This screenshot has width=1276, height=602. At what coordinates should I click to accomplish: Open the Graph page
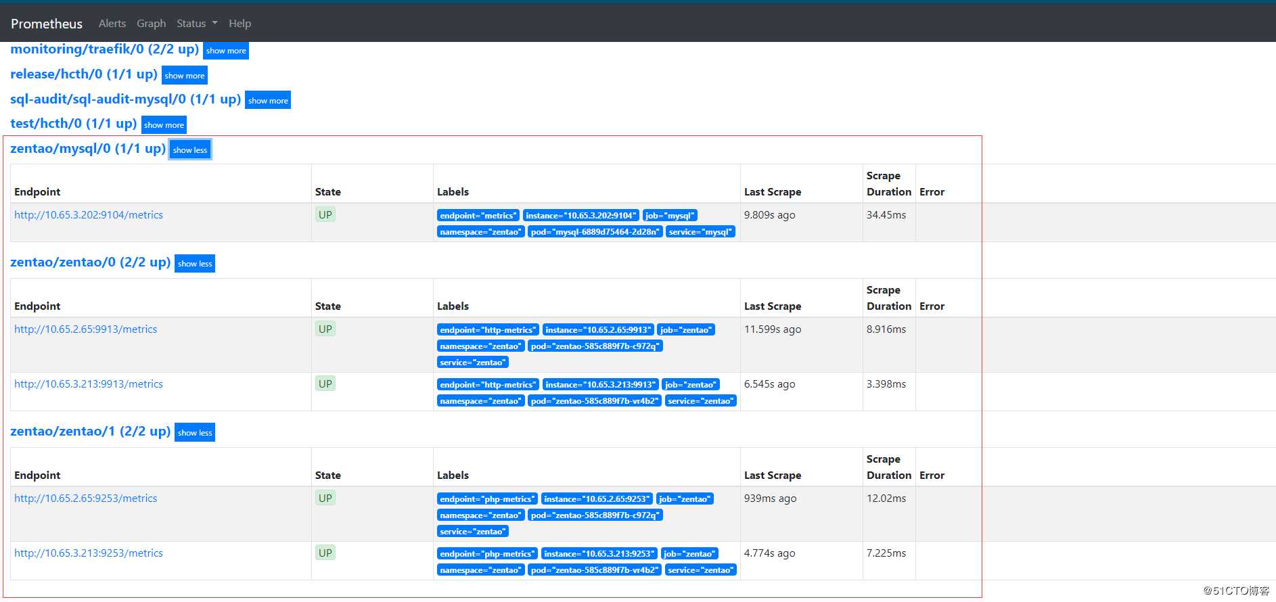coord(151,24)
